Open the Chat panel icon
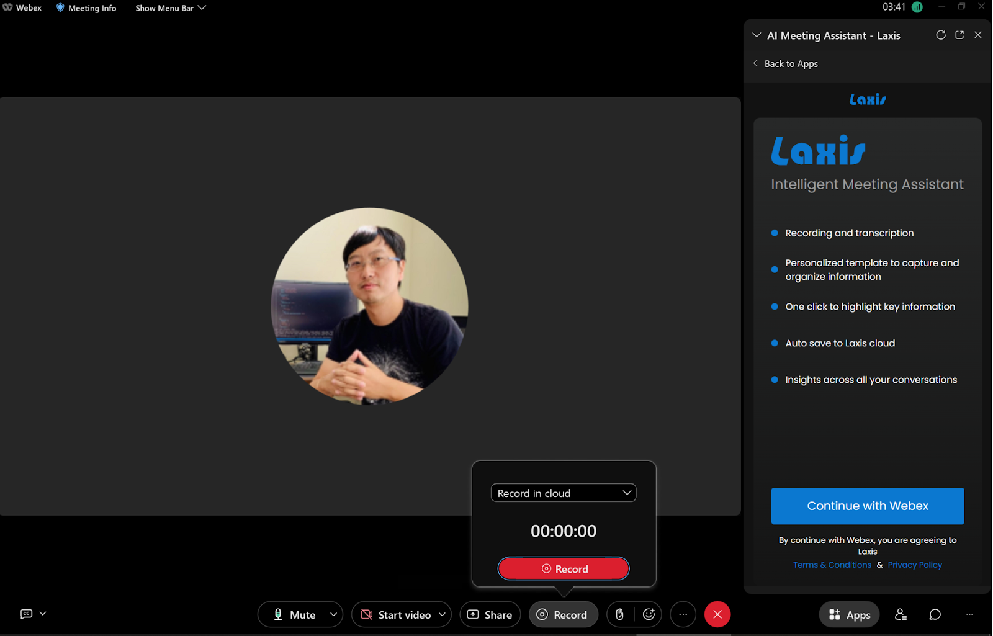 click(x=935, y=614)
